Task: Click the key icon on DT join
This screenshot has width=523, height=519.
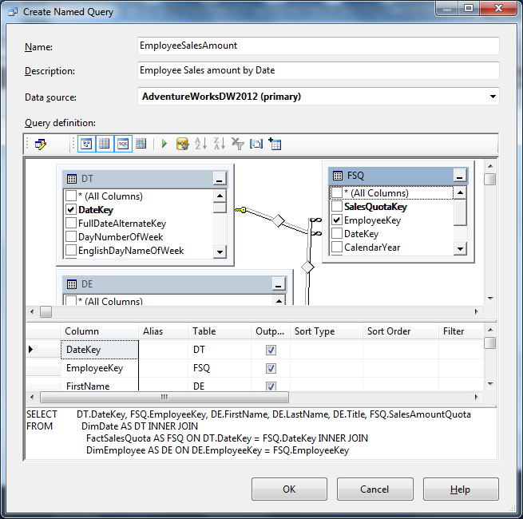Action: click(240, 210)
